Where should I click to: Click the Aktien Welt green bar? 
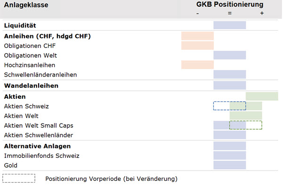(246, 116)
